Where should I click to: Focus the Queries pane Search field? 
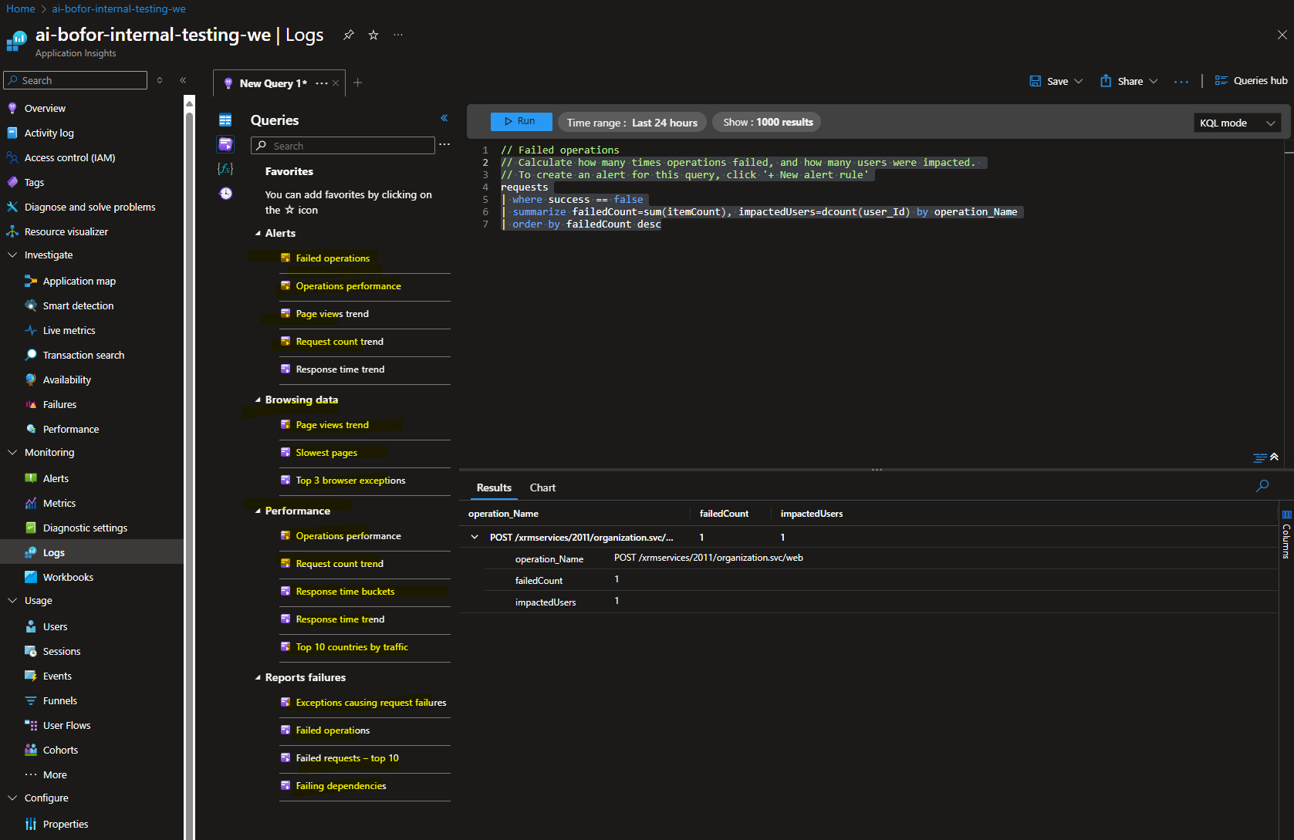coord(343,146)
